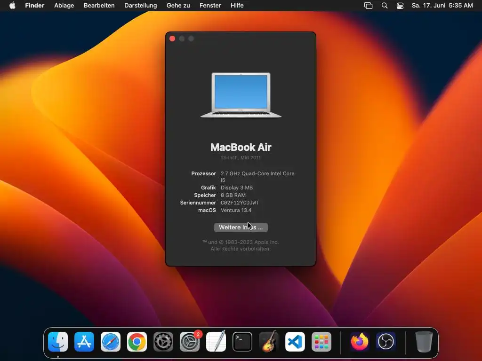Click the Speicher label
482x361 pixels.
tap(205, 195)
